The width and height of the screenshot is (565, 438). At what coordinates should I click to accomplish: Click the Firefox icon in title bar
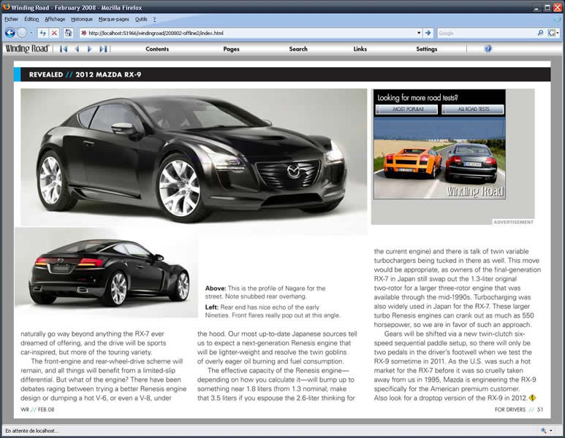(6, 7)
